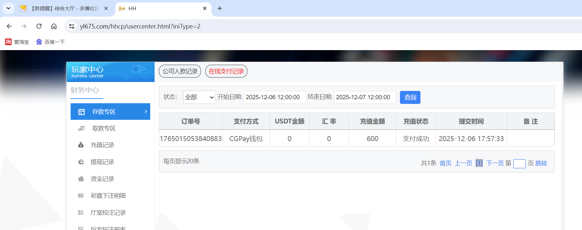Click the 支付成功 status cell
Viewport: 582px width, 230px height.
pos(416,139)
